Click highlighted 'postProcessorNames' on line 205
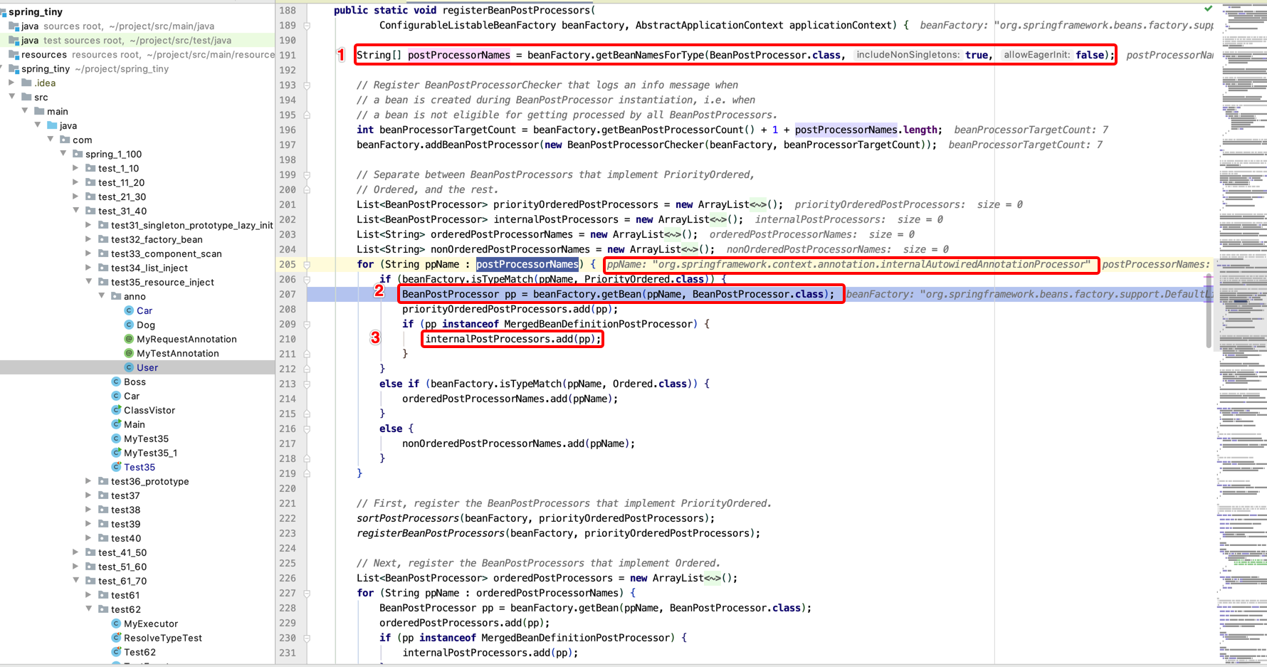The image size is (1267, 667). 527,264
